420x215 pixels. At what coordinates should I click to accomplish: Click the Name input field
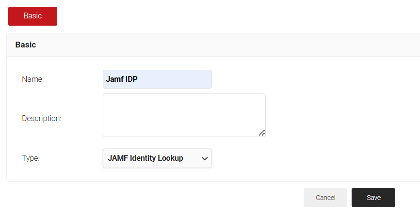tap(157, 79)
